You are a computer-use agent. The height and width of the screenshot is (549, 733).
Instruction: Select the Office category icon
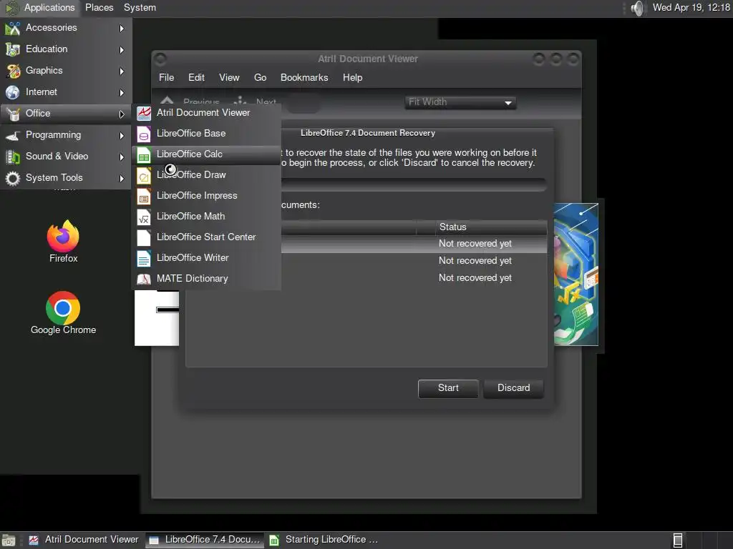pos(13,114)
